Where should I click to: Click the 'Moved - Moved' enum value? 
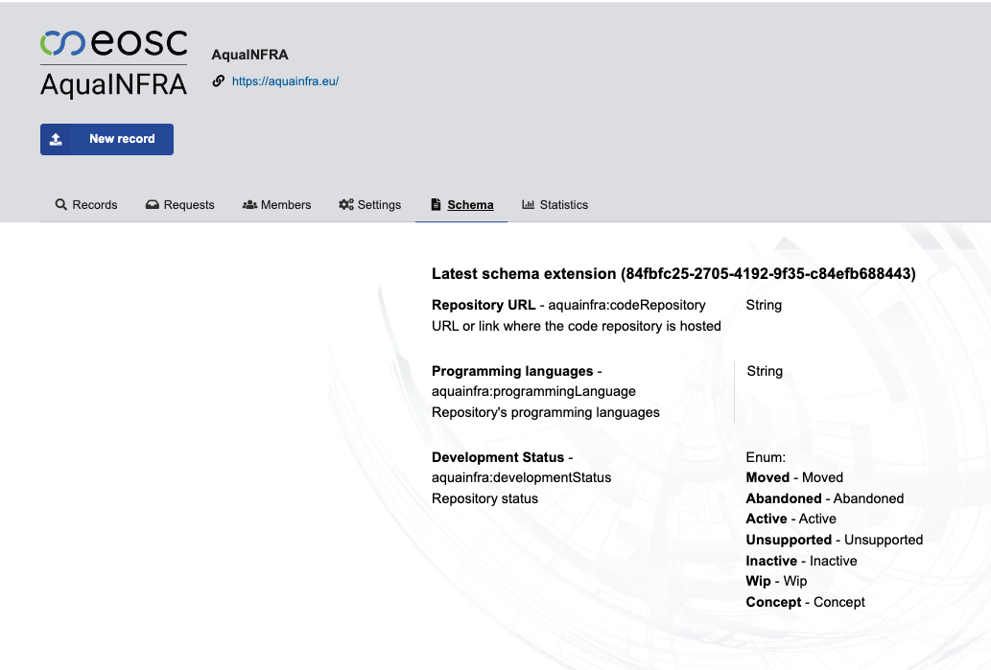coord(794,477)
